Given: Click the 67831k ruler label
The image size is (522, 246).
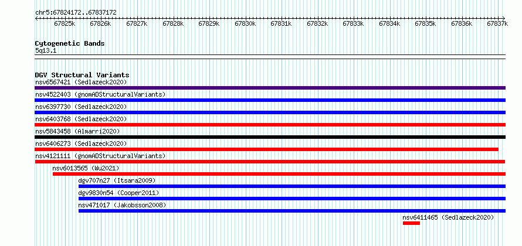Looking at the screenshot, I should (x=282, y=23).
